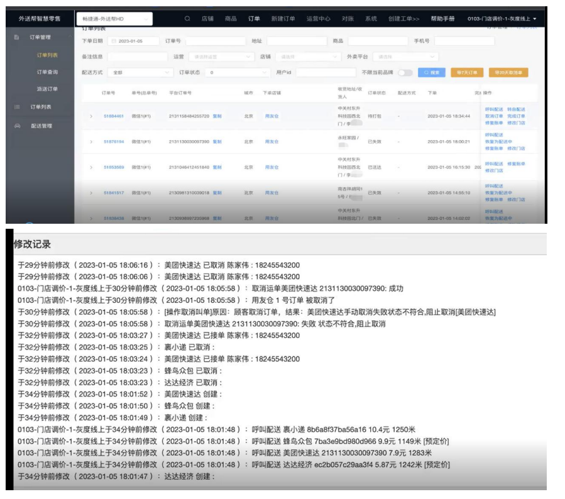Click 复制 next to 2131130030097390
Viewport: 565px width, 499px height.
coord(217,141)
